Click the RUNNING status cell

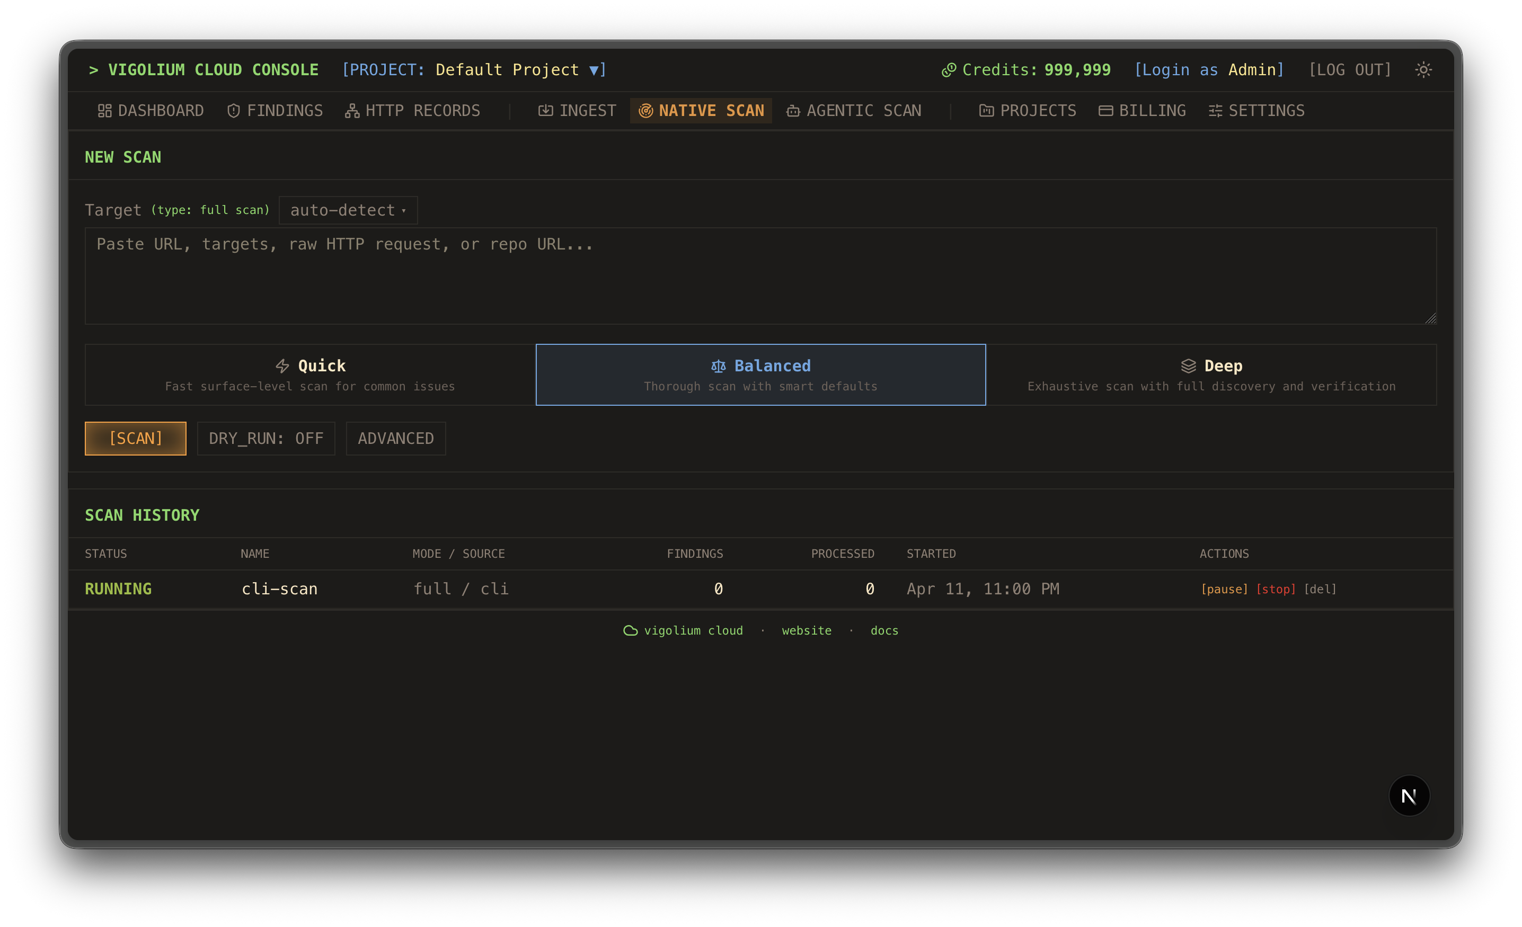[118, 589]
